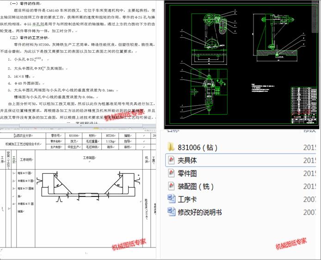Viewport: 321px width, 260px height.
Task: Click the 831006 part number cell
Action: (74, 135)
